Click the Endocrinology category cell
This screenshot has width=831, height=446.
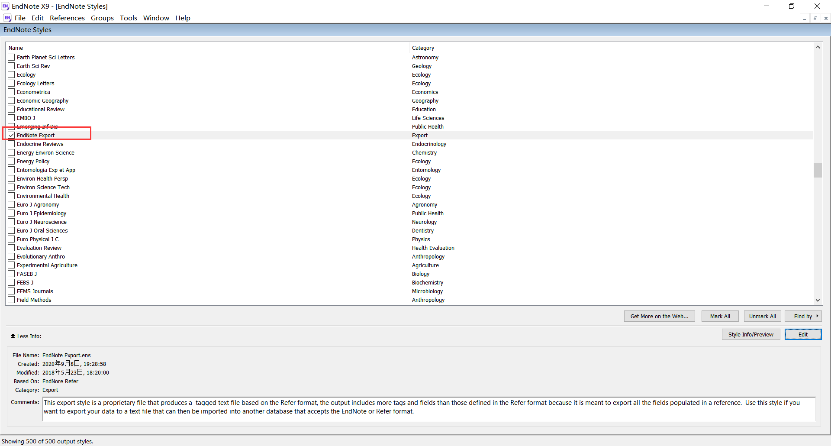click(429, 144)
